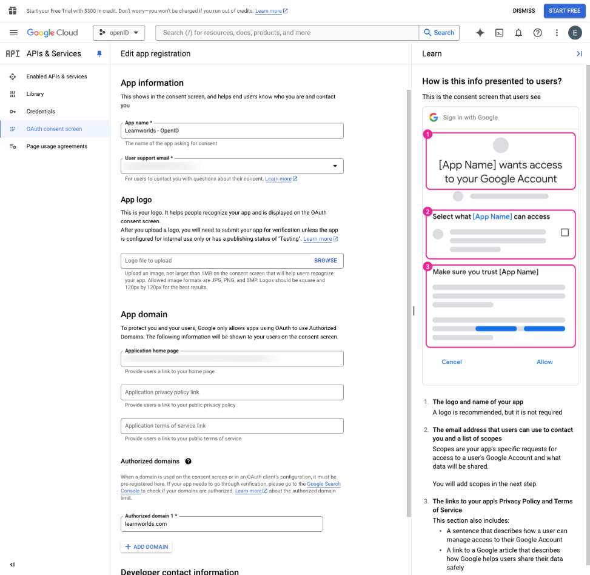Open the Google Search Console link
590x575 pixels.
tap(324, 484)
